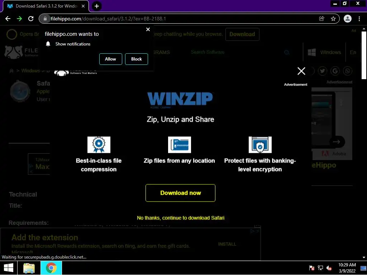Click the encryption shield icon
Screen dimensions: 367x275
[x=260, y=145]
